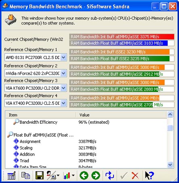The image size is (179, 183).
Task: Click the info icon beside Scaling
Action: pyautogui.click(x=16, y=148)
